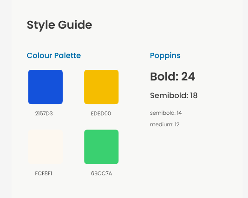Image resolution: width=248 pixels, height=198 pixels.
Task: Click the word Guide in the title
Action: click(75, 25)
